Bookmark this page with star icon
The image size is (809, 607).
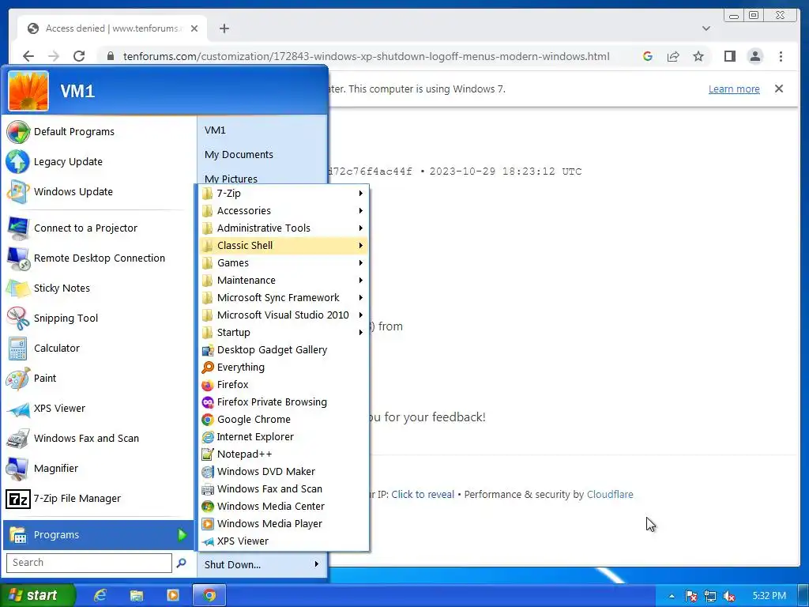tap(698, 56)
